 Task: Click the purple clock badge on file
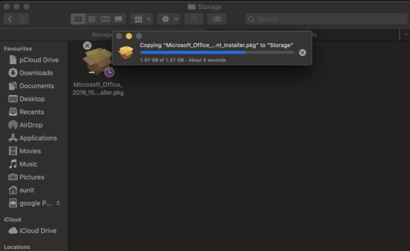(x=109, y=72)
